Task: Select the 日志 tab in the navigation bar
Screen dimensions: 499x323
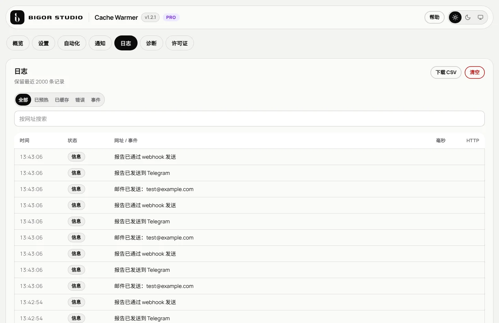Action: (x=126, y=43)
